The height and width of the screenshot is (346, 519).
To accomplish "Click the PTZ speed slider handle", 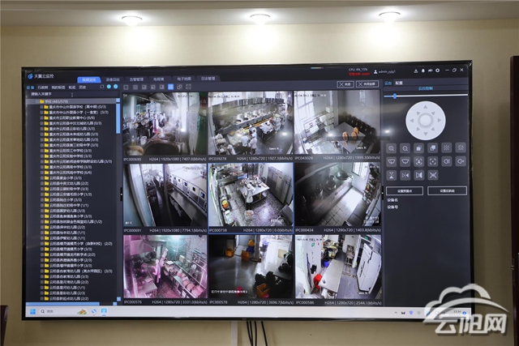I will coord(394,96).
